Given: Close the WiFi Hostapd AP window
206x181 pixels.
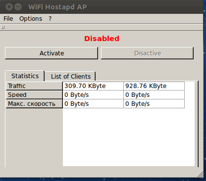Looking at the screenshot, I should click(x=9, y=7).
